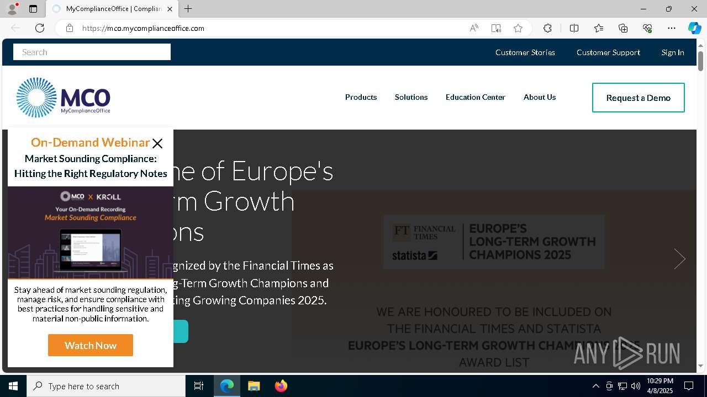Activate the split screen icon

point(574,28)
